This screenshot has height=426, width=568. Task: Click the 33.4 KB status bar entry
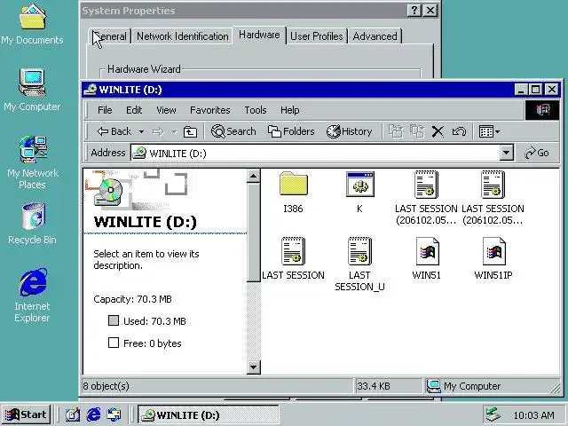coord(374,386)
